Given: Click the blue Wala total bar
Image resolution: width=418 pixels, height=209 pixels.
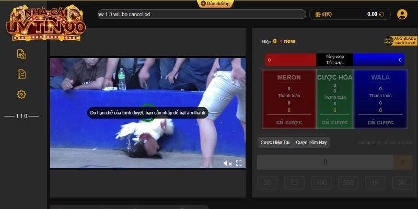Looking at the screenshot, I should tap(379, 60).
